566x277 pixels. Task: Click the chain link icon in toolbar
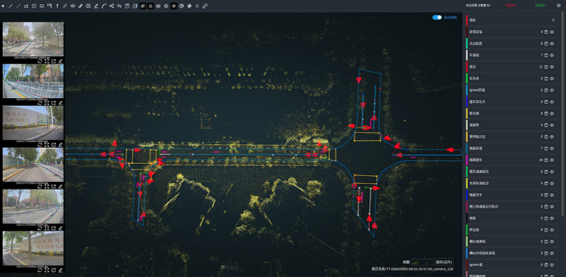point(205,6)
